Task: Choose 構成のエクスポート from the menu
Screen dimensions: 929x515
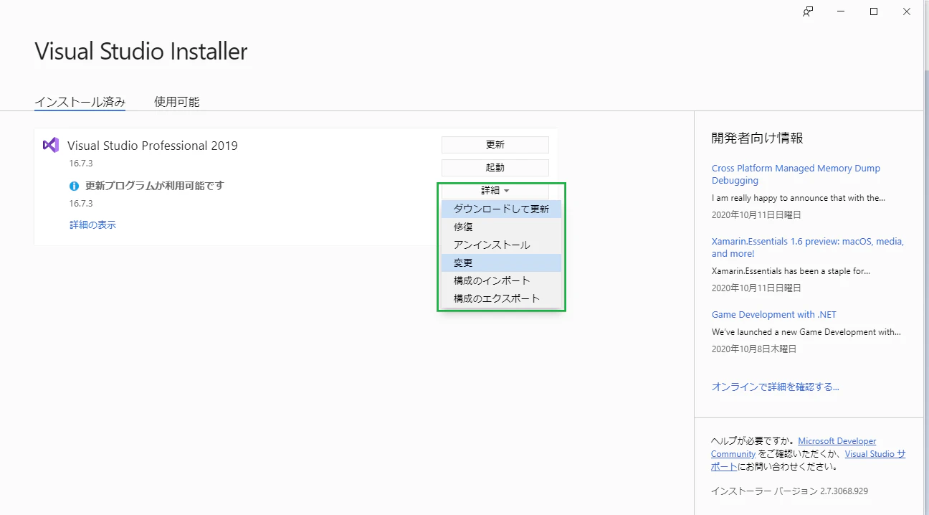Action: 501,298
